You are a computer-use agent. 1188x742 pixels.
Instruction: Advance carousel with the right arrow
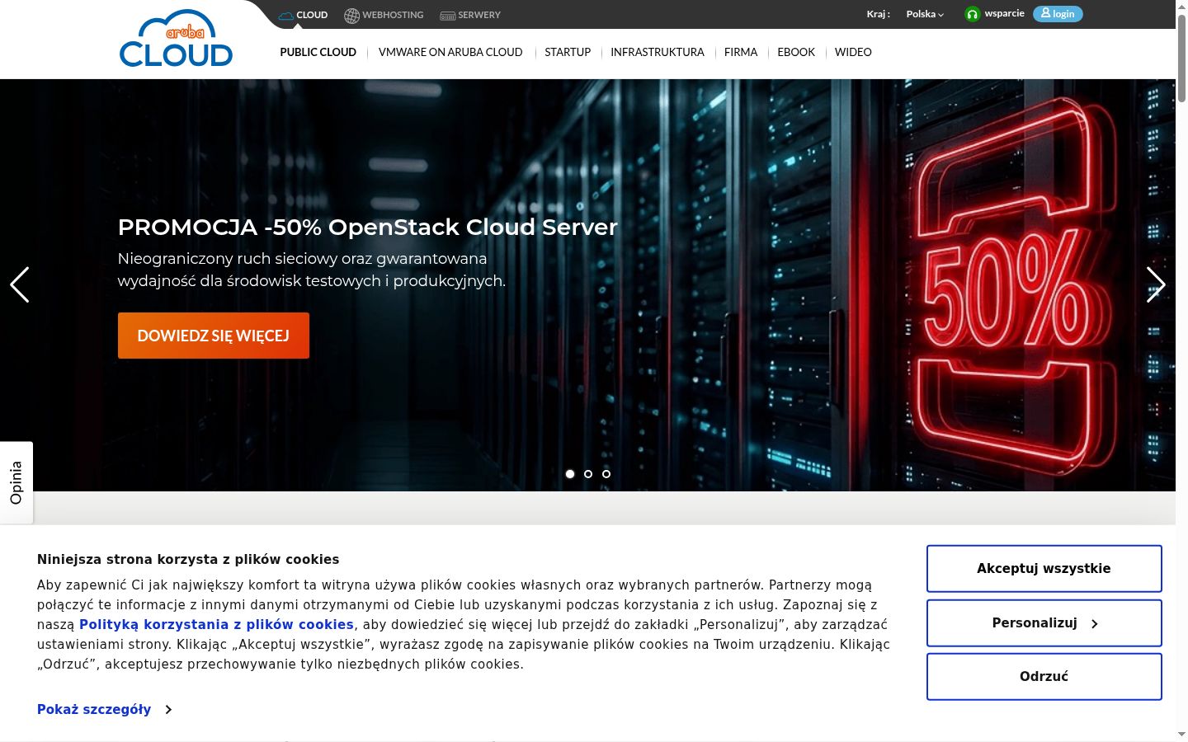[1156, 284]
